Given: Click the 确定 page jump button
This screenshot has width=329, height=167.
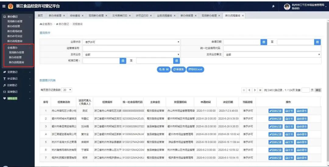Looking at the screenshot, I should pyautogui.click(x=318, y=90).
